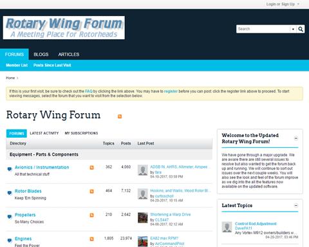Screen dimensions: 309x247
Task: Click the Rotor Blades posts count 7,132
Action: click(126, 190)
